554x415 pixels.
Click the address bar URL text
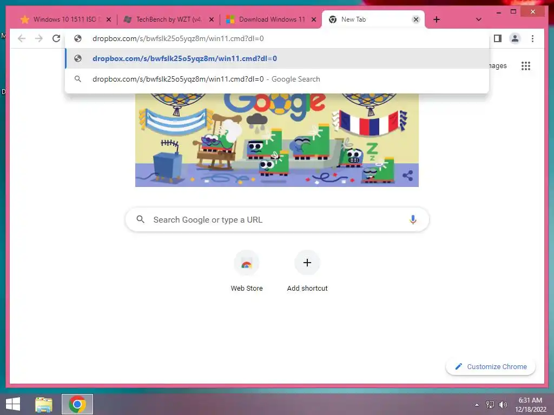coord(178,38)
